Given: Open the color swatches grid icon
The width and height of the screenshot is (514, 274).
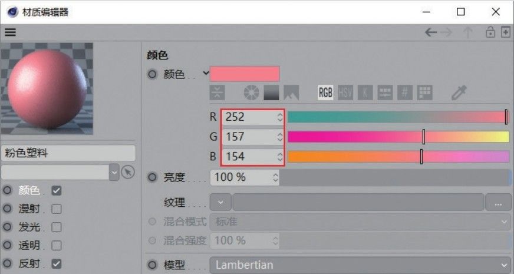Looking at the screenshot, I should [x=425, y=93].
